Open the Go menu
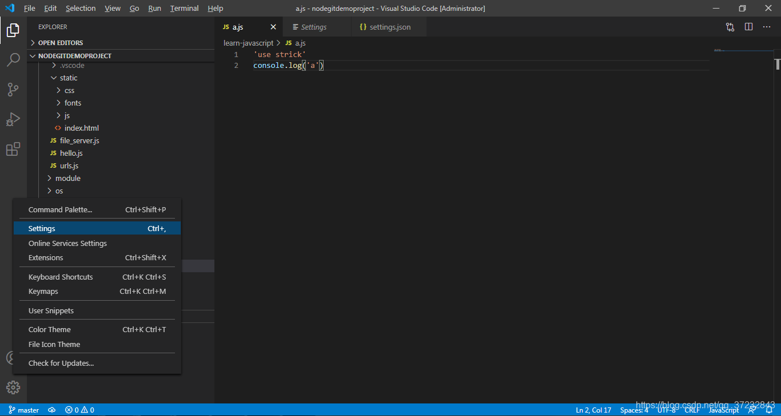This screenshot has height=416, width=781. pyautogui.click(x=134, y=8)
